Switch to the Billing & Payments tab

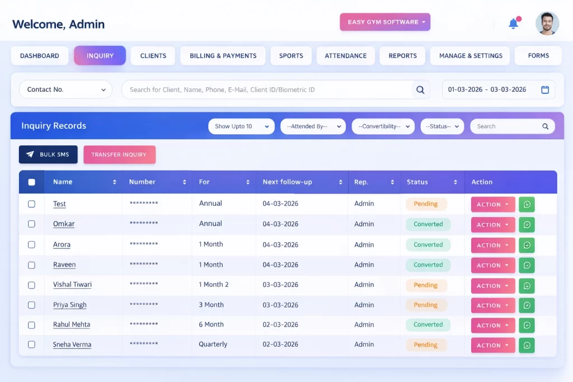[x=222, y=55]
